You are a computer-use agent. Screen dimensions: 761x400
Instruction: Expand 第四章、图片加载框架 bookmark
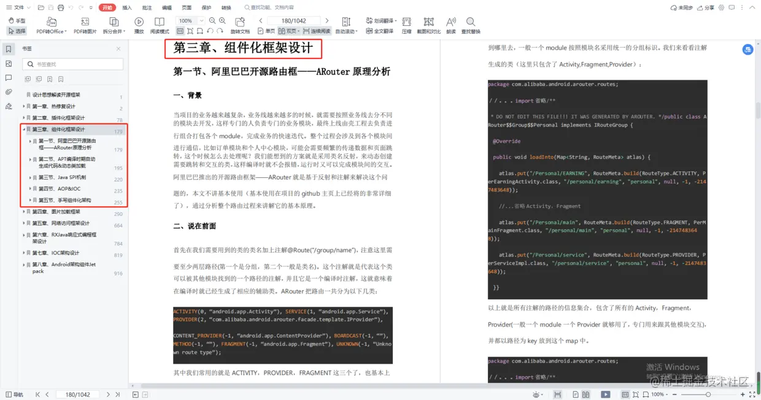pos(24,212)
